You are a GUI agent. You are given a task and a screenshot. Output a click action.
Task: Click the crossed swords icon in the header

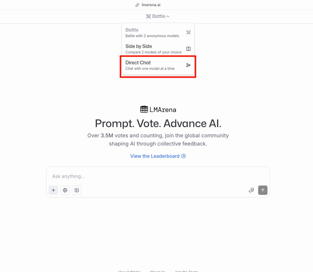(148, 16)
